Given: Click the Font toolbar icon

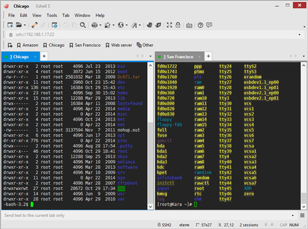Looking at the screenshot, I should click(134, 25).
